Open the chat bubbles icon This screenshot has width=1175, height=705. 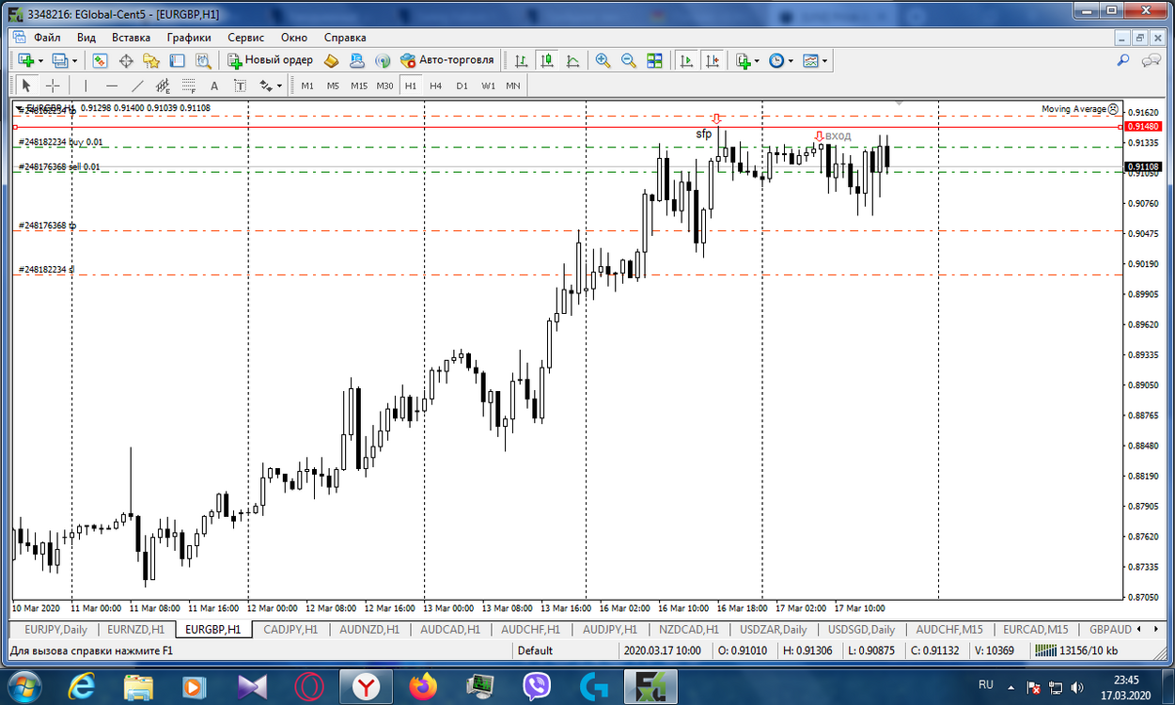click(1151, 60)
